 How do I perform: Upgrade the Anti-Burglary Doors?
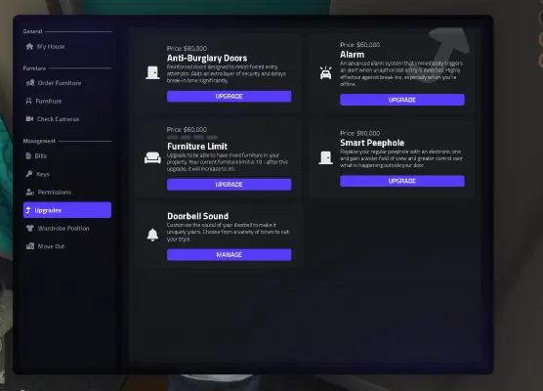(229, 97)
